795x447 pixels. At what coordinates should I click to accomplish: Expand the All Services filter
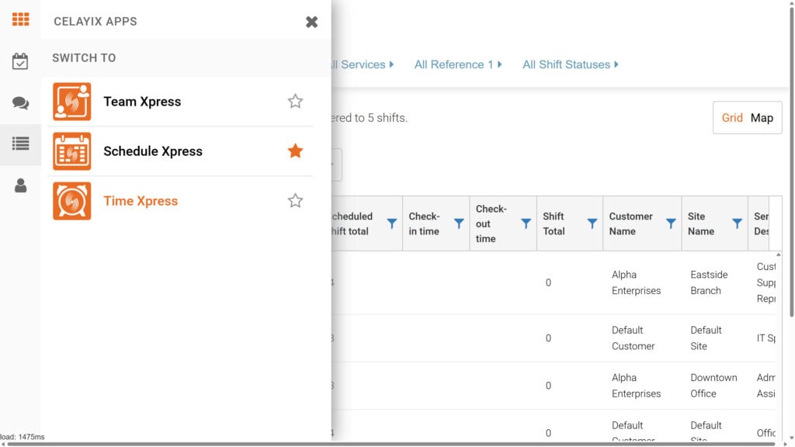362,64
